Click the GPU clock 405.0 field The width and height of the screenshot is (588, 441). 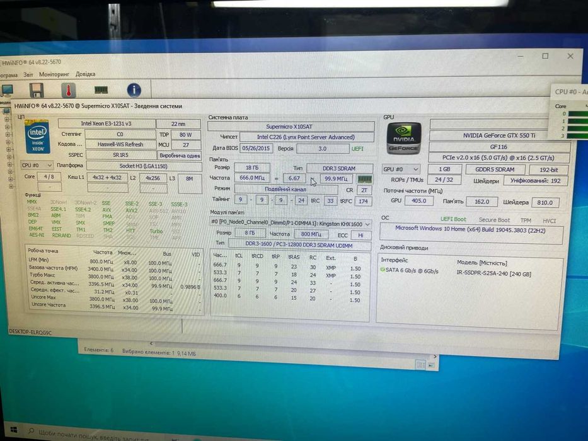click(x=419, y=201)
